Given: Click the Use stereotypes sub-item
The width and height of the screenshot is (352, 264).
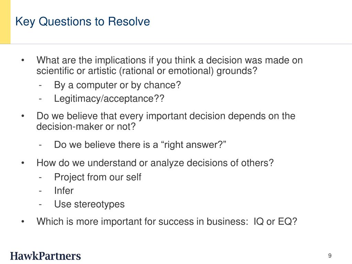Looking at the screenshot, I should pyautogui.click(x=89, y=204).
